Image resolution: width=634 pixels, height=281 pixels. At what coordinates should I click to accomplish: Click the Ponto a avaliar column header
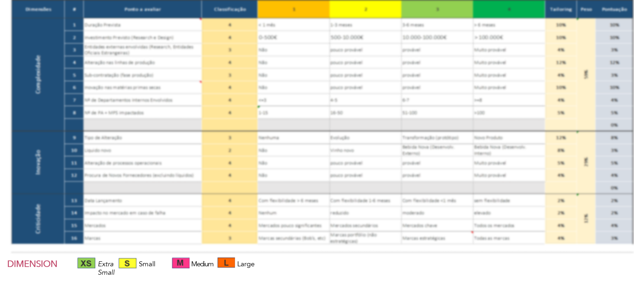(142, 9)
